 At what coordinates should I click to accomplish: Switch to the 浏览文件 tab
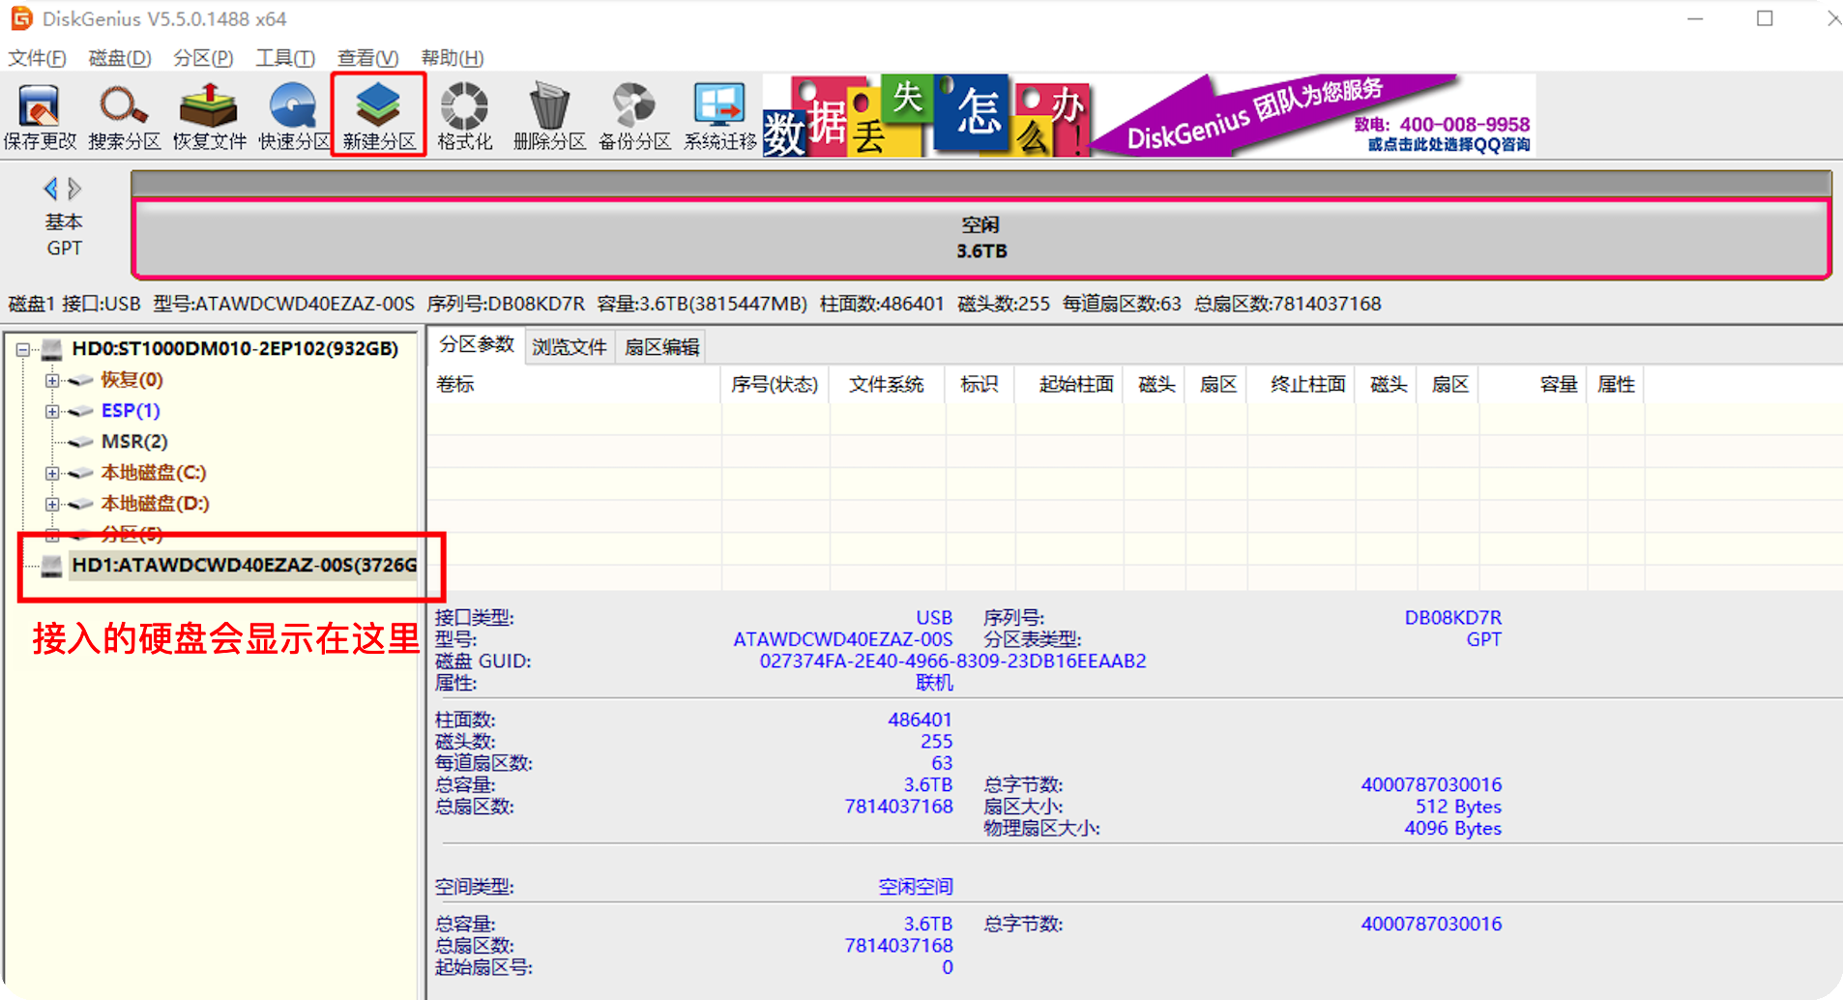coord(570,347)
